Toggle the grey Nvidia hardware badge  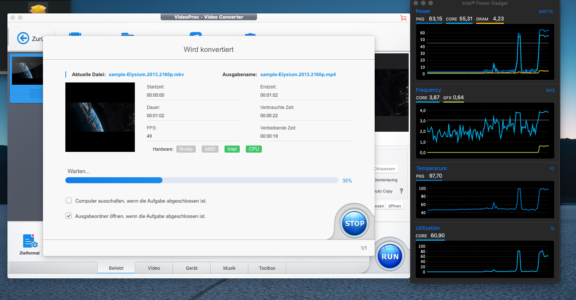(186, 149)
